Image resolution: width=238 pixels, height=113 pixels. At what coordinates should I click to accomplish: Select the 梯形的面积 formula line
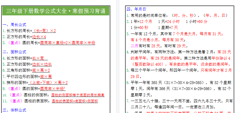35,83
